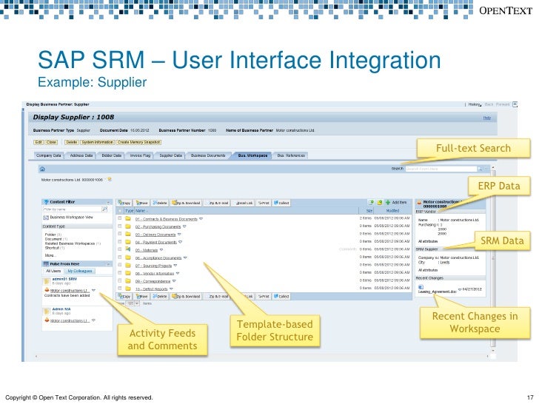Click folder icon of 03 - Delivery Documents
The width and height of the screenshot is (539, 404).
click(128, 235)
